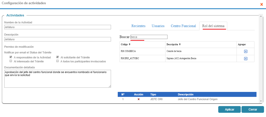
Task: Click the Acción column header
Action: pyautogui.click(x=138, y=94)
